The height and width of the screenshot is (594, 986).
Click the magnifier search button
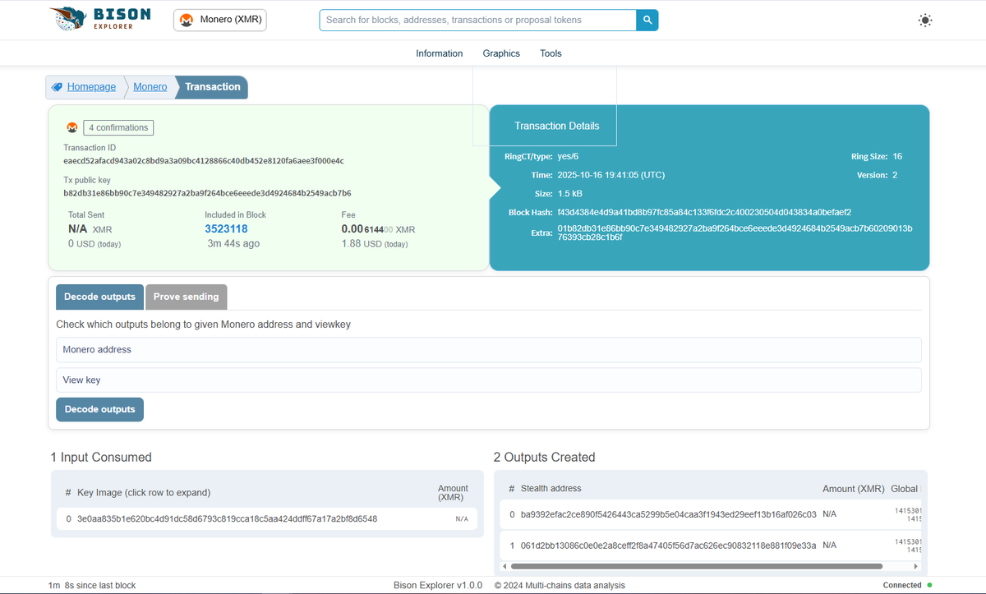click(647, 20)
